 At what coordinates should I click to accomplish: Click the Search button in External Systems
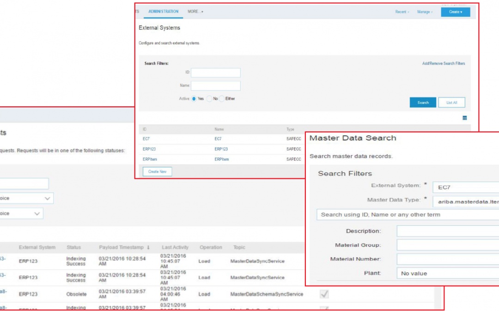pyautogui.click(x=423, y=102)
